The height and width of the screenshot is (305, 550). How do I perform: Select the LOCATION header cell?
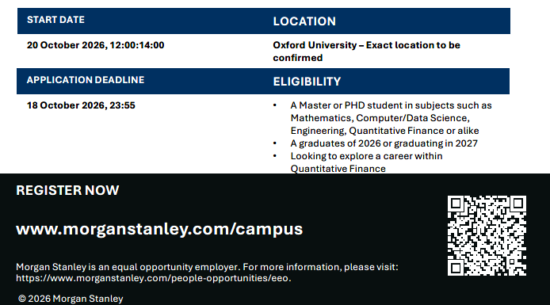pos(387,21)
